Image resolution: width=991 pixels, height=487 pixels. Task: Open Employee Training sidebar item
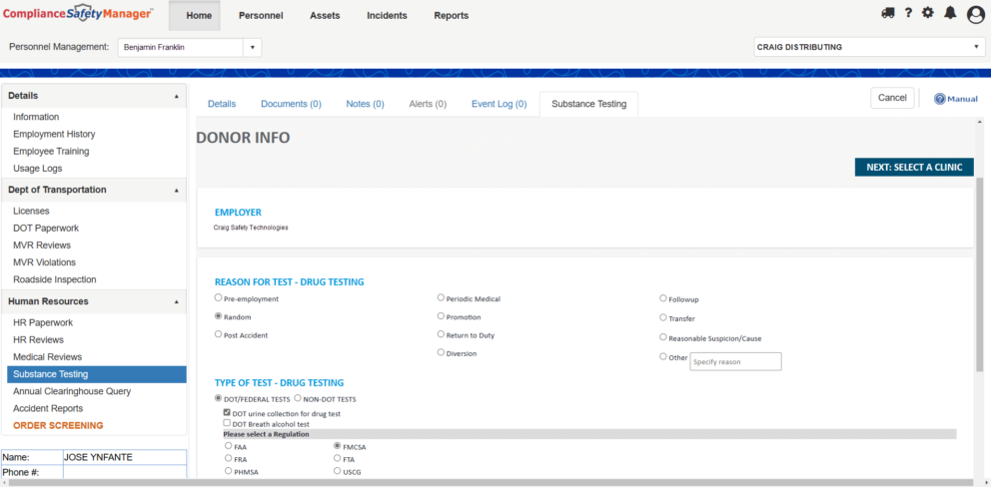[x=51, y=151]
